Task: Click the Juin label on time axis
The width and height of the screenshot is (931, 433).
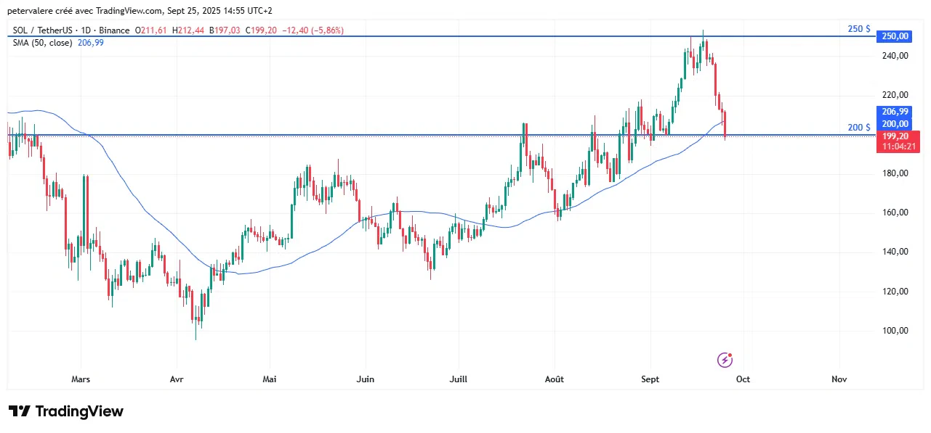Action: coord(366,379)
